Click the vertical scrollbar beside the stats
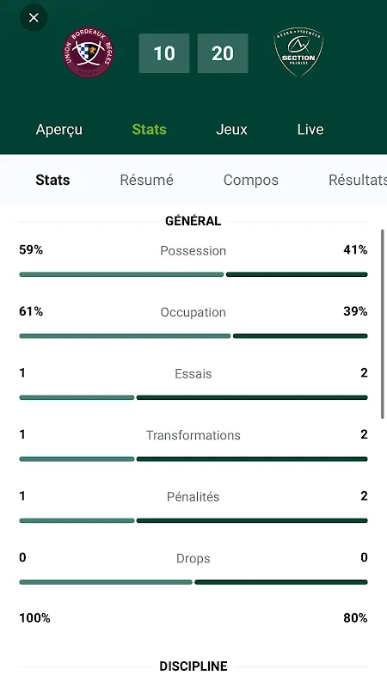 point(383,324)
